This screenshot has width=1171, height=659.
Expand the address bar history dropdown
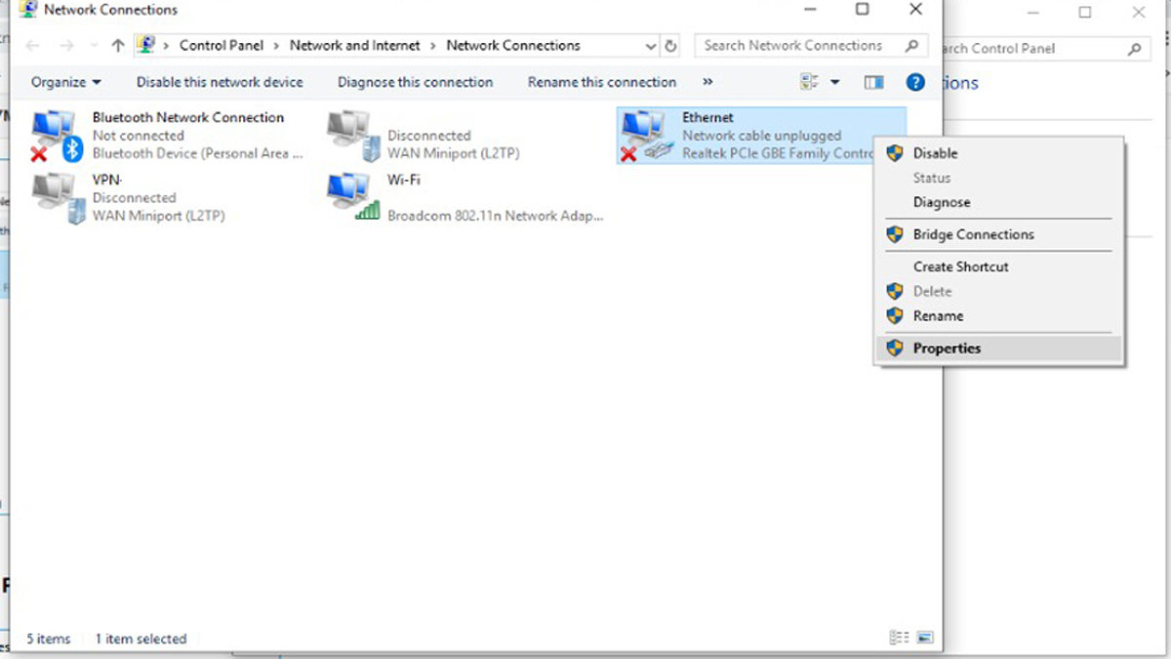(651, 46)
